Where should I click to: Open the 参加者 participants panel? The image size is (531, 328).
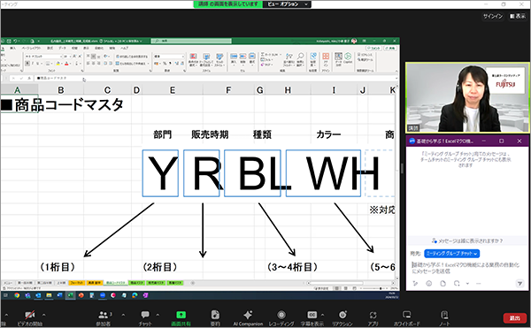coord(103,315)
